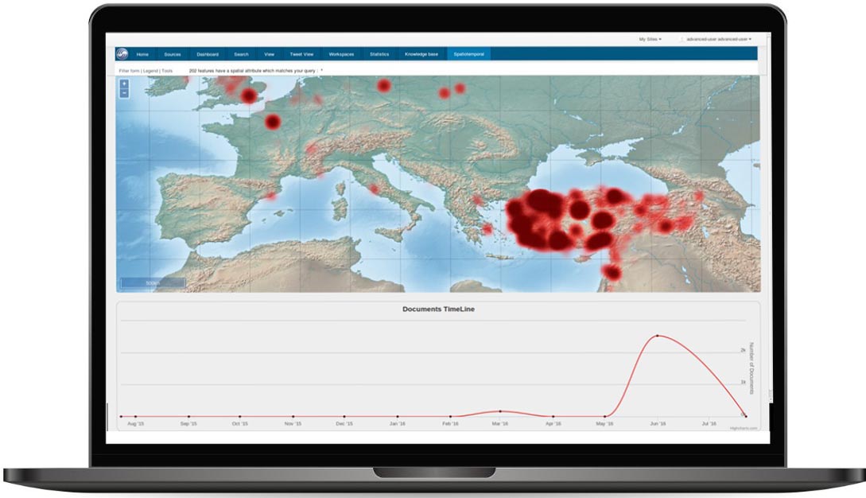Open the Home tab

(x=142, y=54)
